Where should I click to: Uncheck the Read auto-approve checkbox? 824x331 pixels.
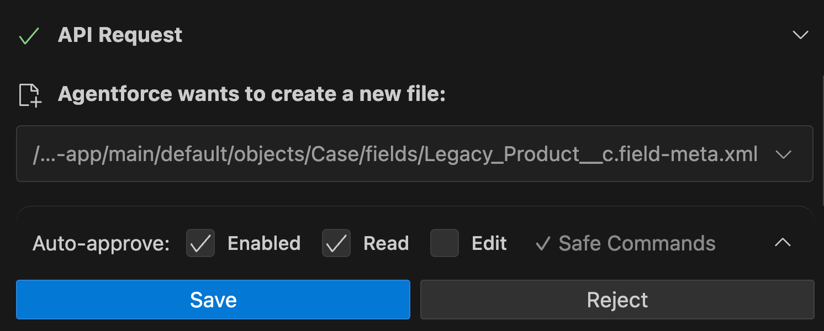tap(336, 243)
